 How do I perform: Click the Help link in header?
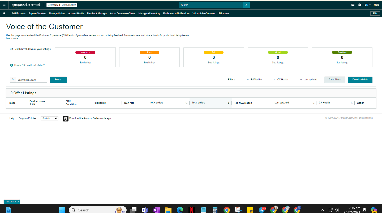[x=376, y=5]
